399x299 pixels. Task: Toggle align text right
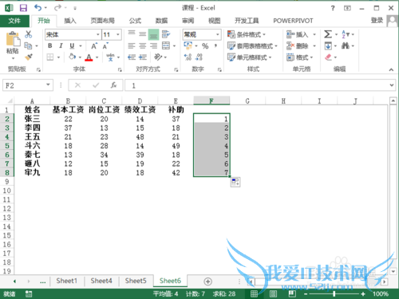(153, 46)
